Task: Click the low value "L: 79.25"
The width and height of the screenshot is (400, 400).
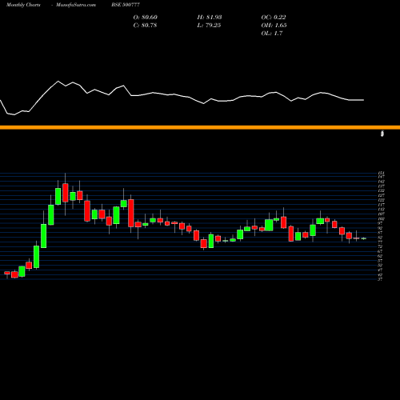Action: [x=209, y=25]
